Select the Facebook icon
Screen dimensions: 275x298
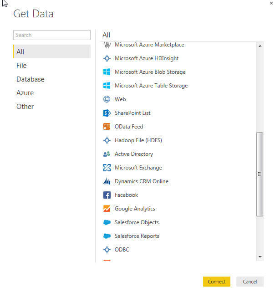[x=107, y=195]
